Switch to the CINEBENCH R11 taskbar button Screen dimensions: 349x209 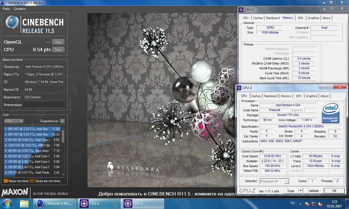click(x=55, y=204)
